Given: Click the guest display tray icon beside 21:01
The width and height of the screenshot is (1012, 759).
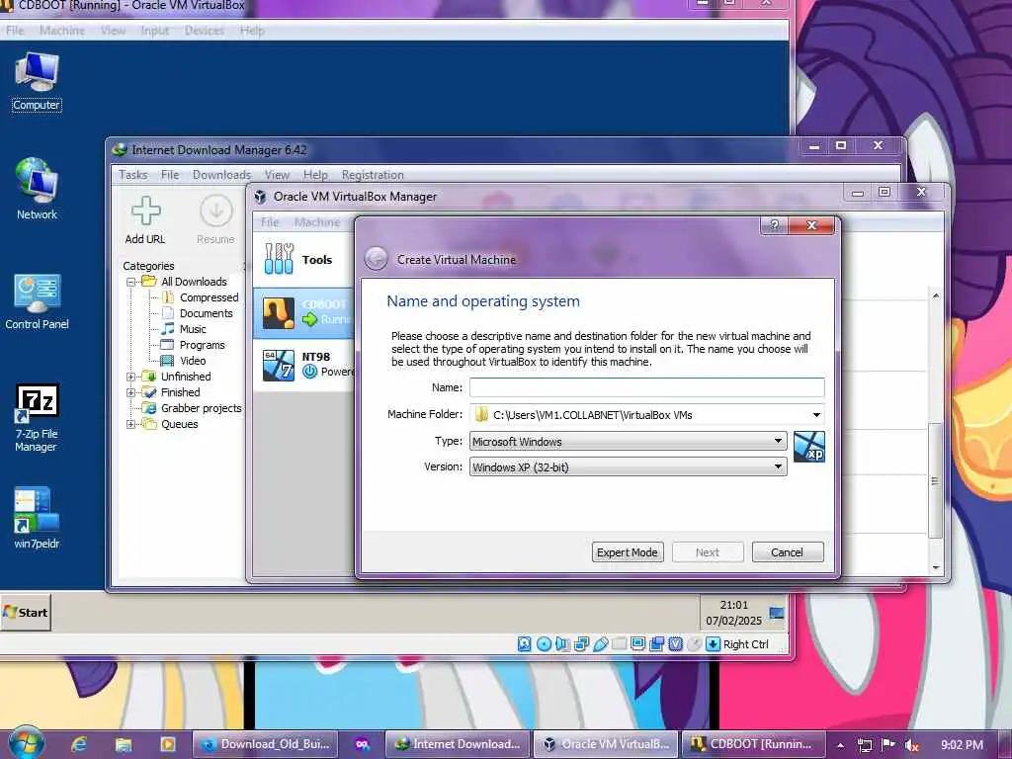Looking at the screenshot, I should pyautogui.click(x=777, y=613).
